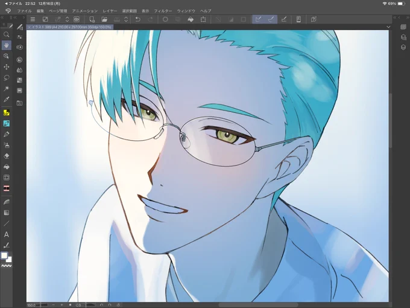Select the sub drawing color swatch

pyautogui.click(x=9, y=259)
